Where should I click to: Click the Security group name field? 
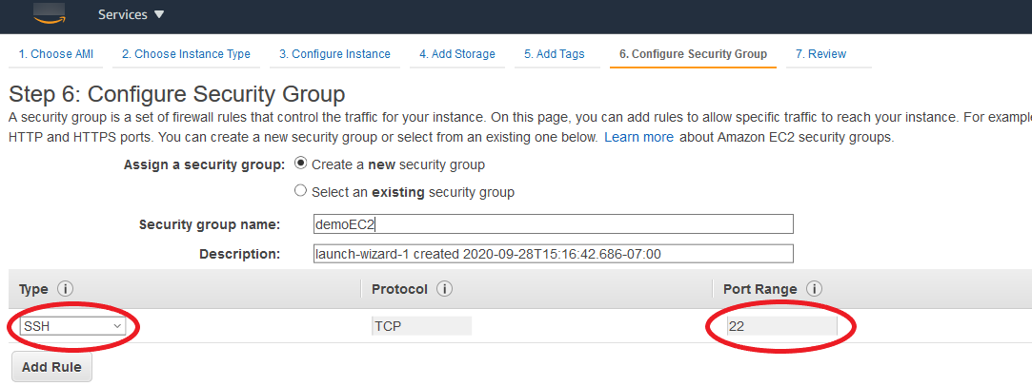(x=553, y=224)
